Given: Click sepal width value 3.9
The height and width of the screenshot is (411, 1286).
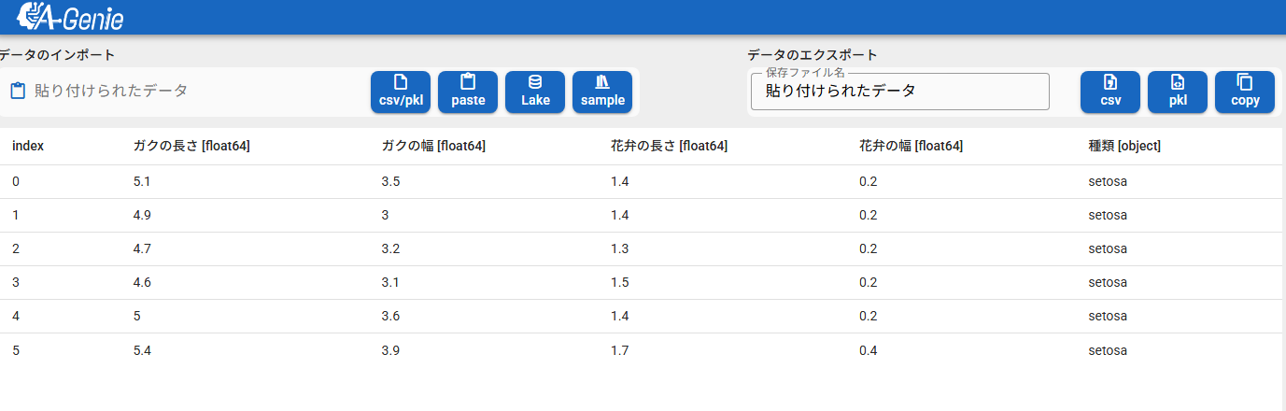Looking at the screenshot, I should pyautogui.click(x=390, y=349).
